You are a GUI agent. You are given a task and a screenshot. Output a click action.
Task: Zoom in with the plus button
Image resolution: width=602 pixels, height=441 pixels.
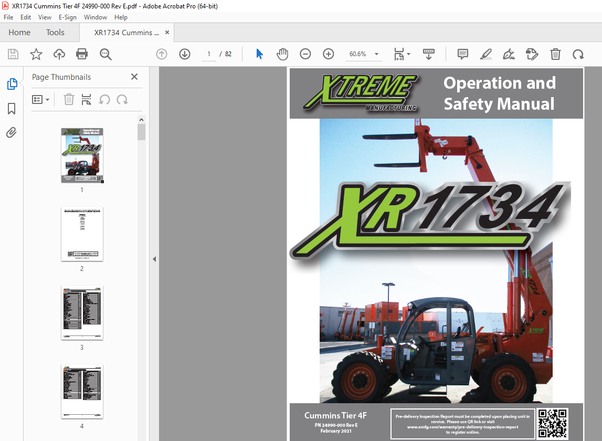coord(328,54)
